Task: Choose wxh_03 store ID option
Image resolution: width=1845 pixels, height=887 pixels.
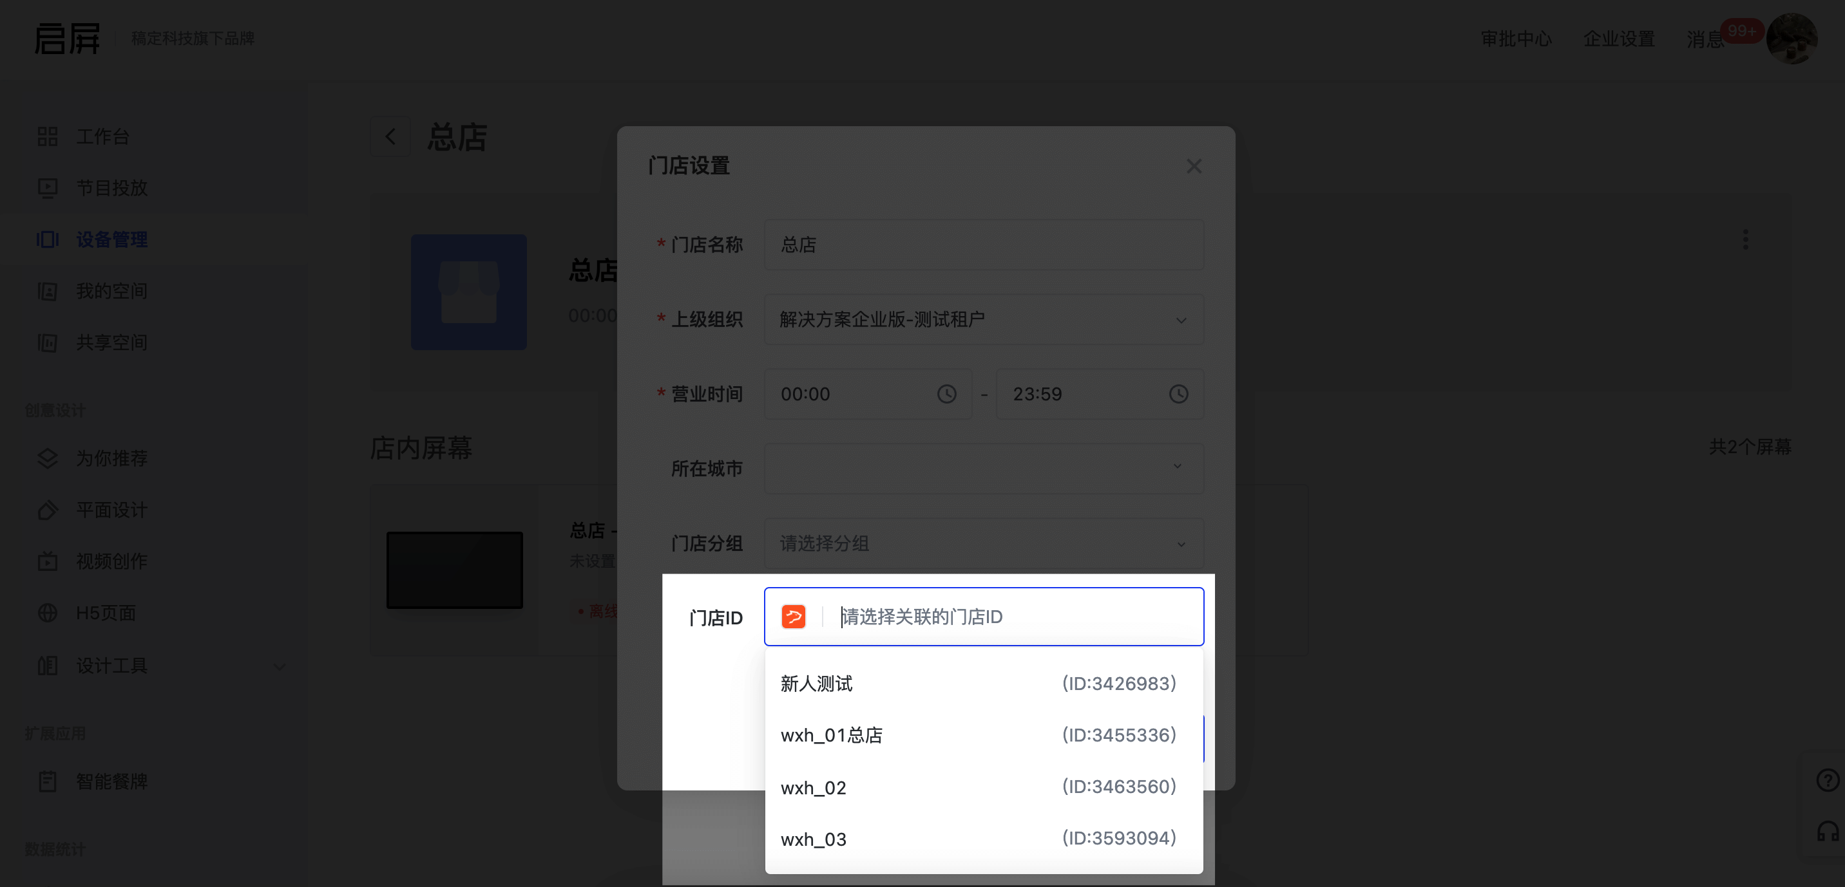Action: pos(984,839)
